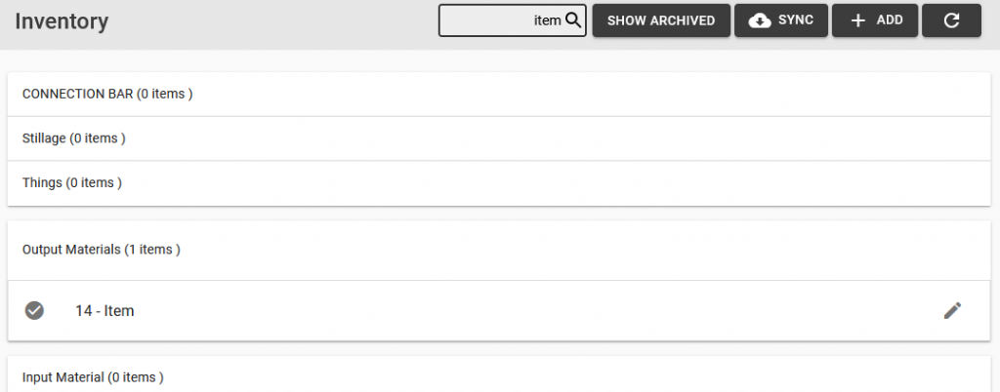Click the check circle beside 14 - Item
1000x392 pixels.
click(x=34, y=310)
